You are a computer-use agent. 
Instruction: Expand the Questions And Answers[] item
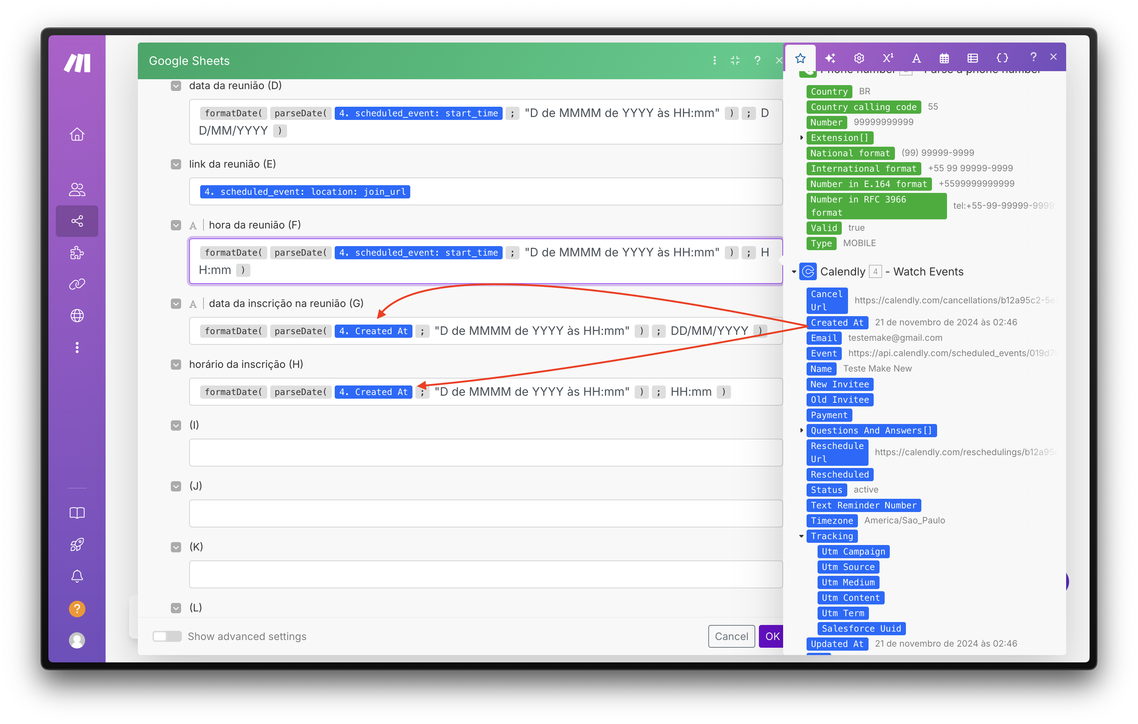(801, 430)
